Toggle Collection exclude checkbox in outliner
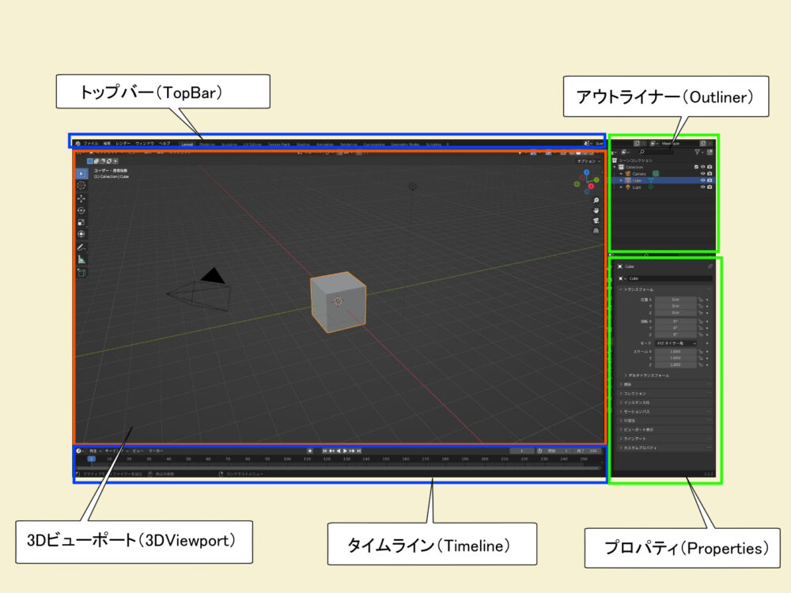The image size is (791, 593). pyautogui.click(x=696, y=167)
